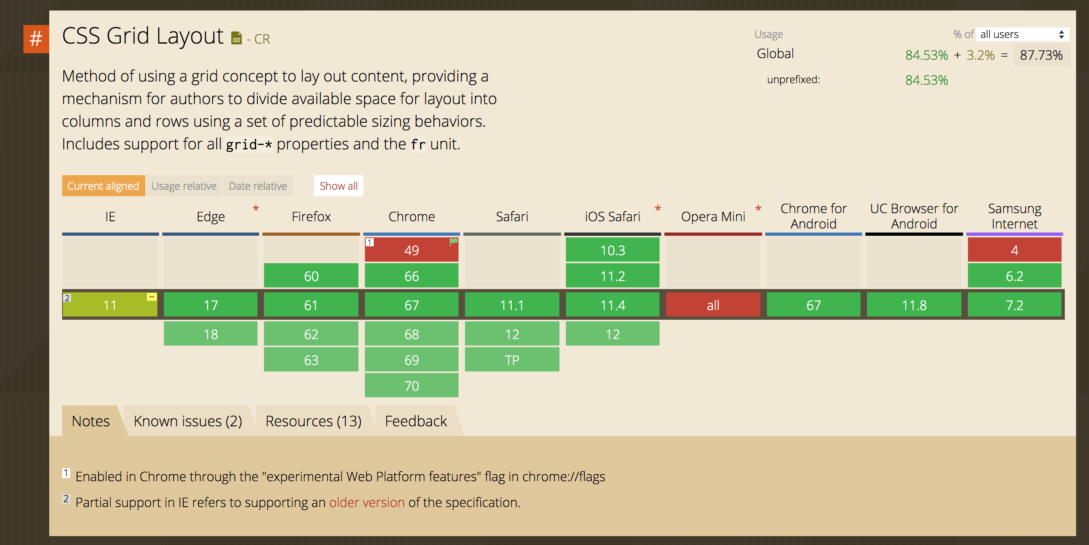
Task: Click the red asterisk next to Opera Mini
Action: coord(758,209)
